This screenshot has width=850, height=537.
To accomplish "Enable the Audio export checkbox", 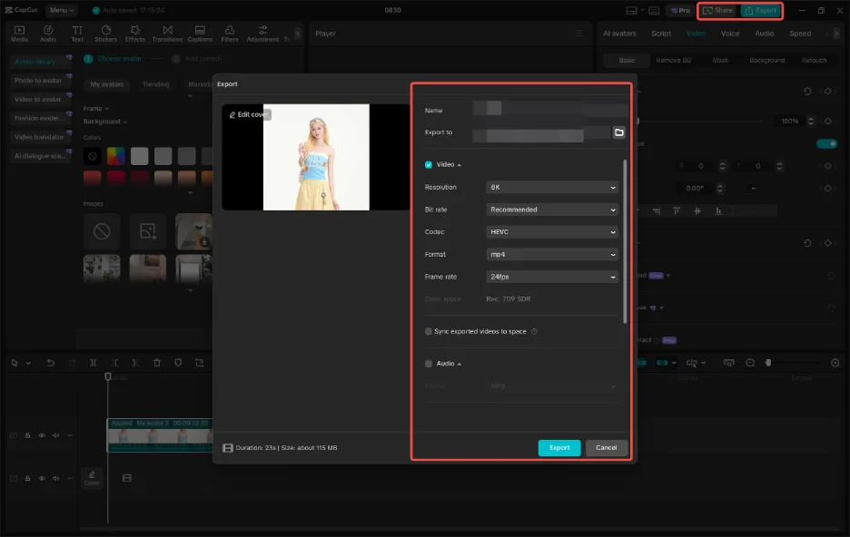I will point(428,363).
